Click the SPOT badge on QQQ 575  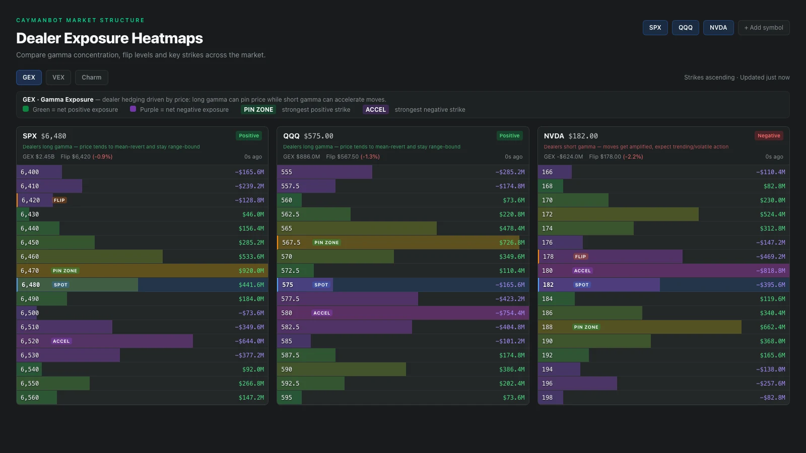[x=321, y=285]
